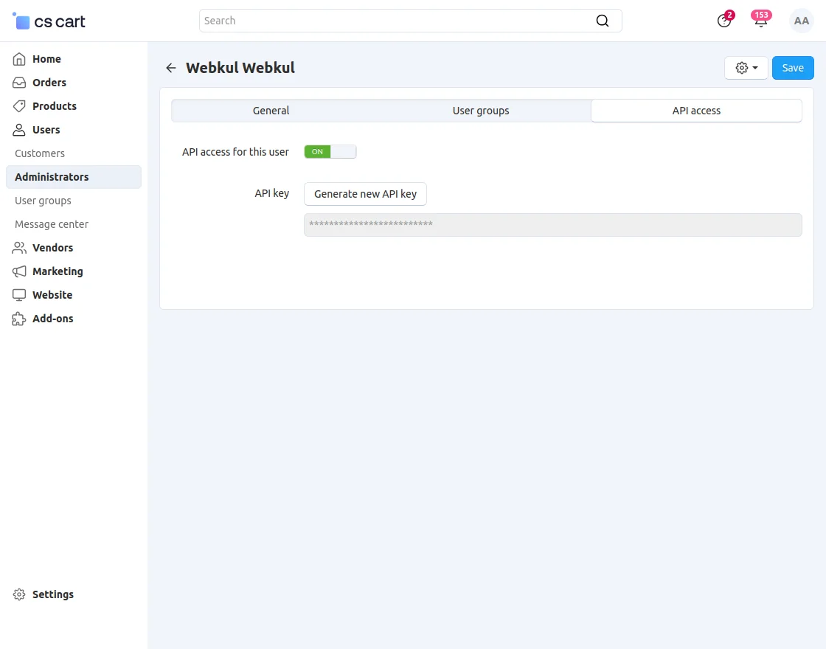
Task: Generate a new API key
Action: click(x=365, y=194)
